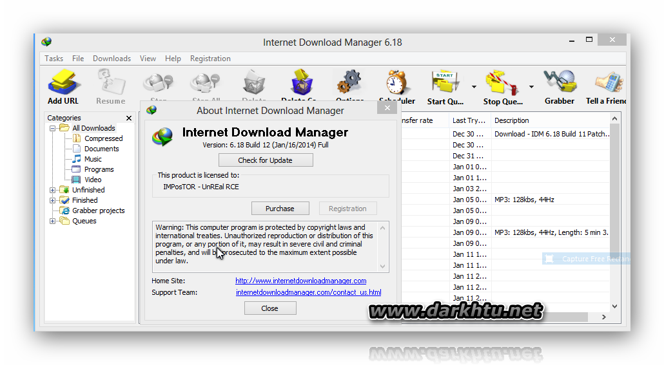Open the Support Team contact link

pyautogui.click(x=308, y=292)
